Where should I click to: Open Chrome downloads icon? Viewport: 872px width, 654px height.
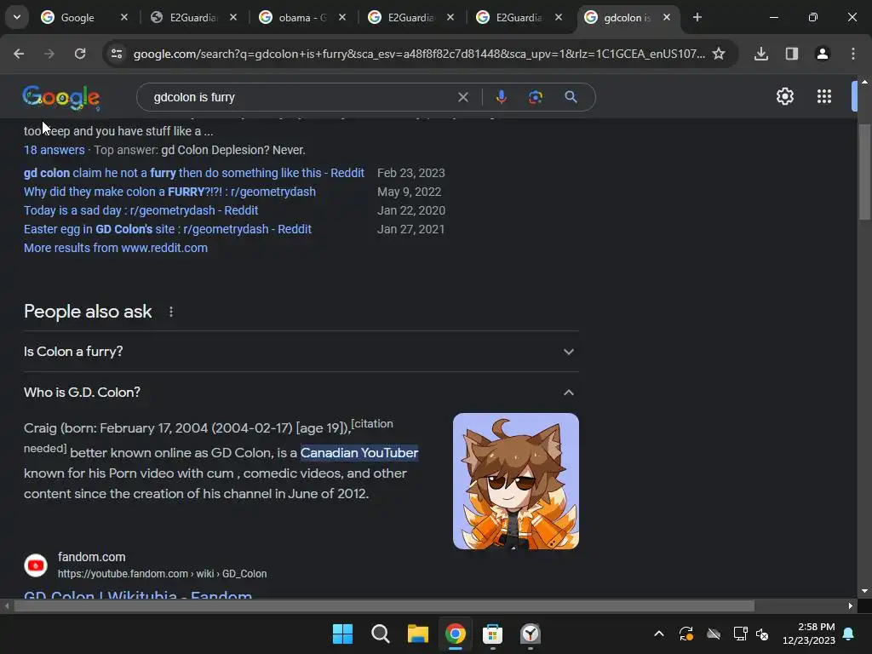point(760,54)
